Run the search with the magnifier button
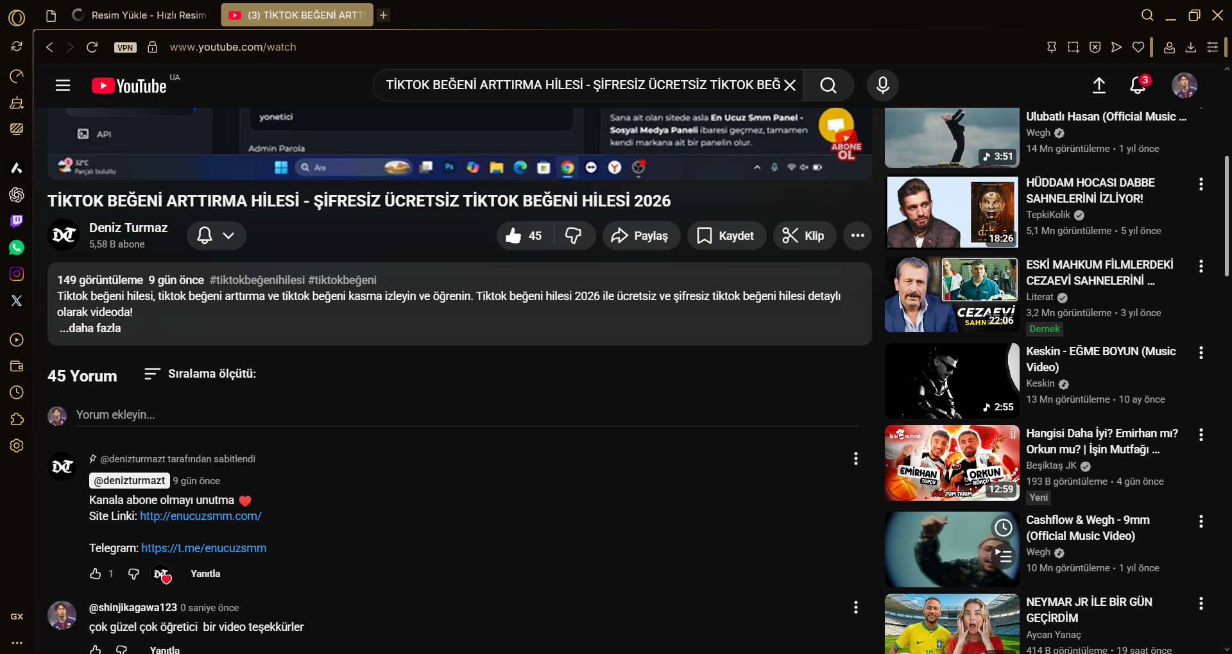1232x654 pixels. click(828, 85)
